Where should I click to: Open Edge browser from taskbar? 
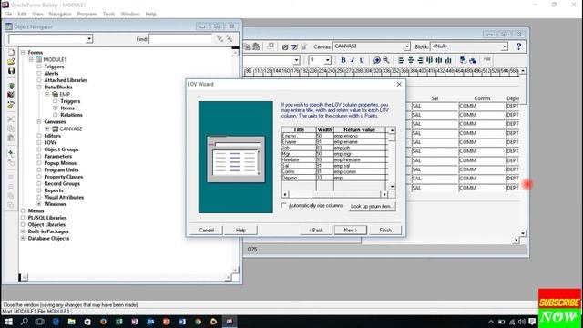(x=56, y=322)
